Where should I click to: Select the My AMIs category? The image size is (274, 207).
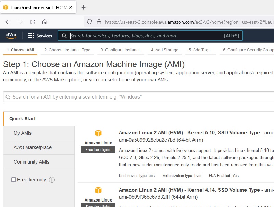click(23, 133)
